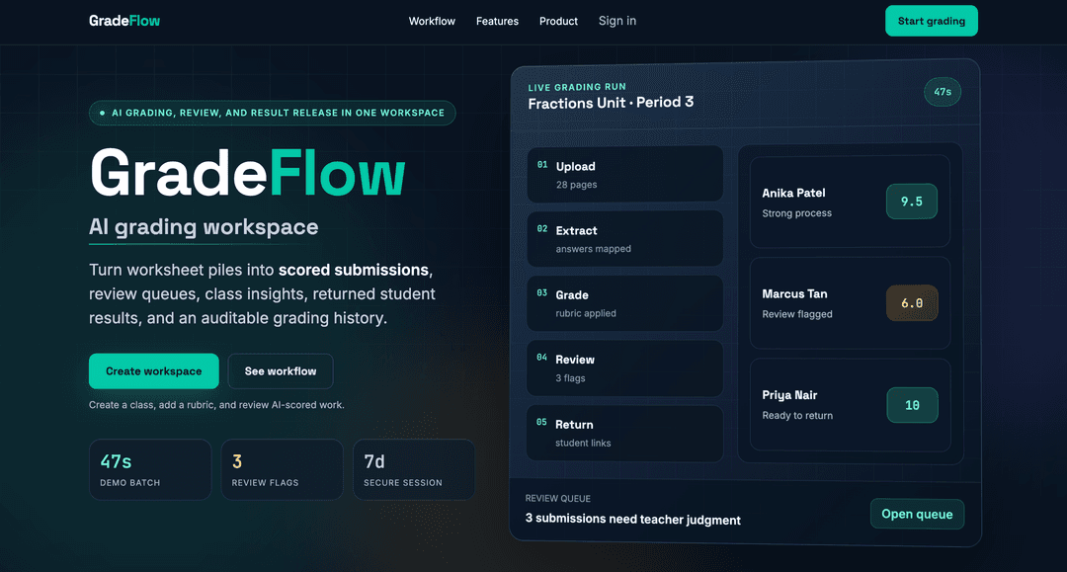Open the Product nav menu item
The height and width of the screenshot is (572, 1067).
[558, 21]
